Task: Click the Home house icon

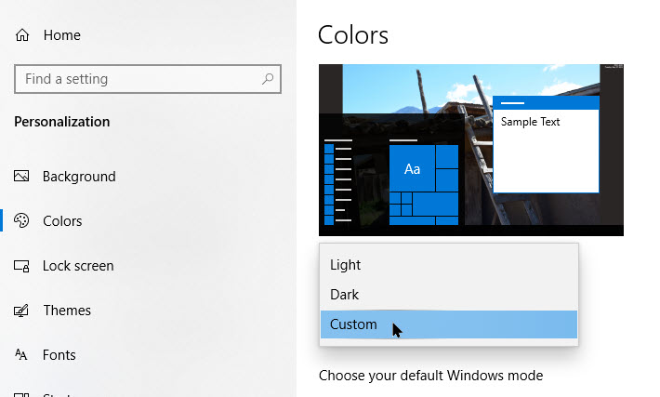Action: (x=21, y=35)
